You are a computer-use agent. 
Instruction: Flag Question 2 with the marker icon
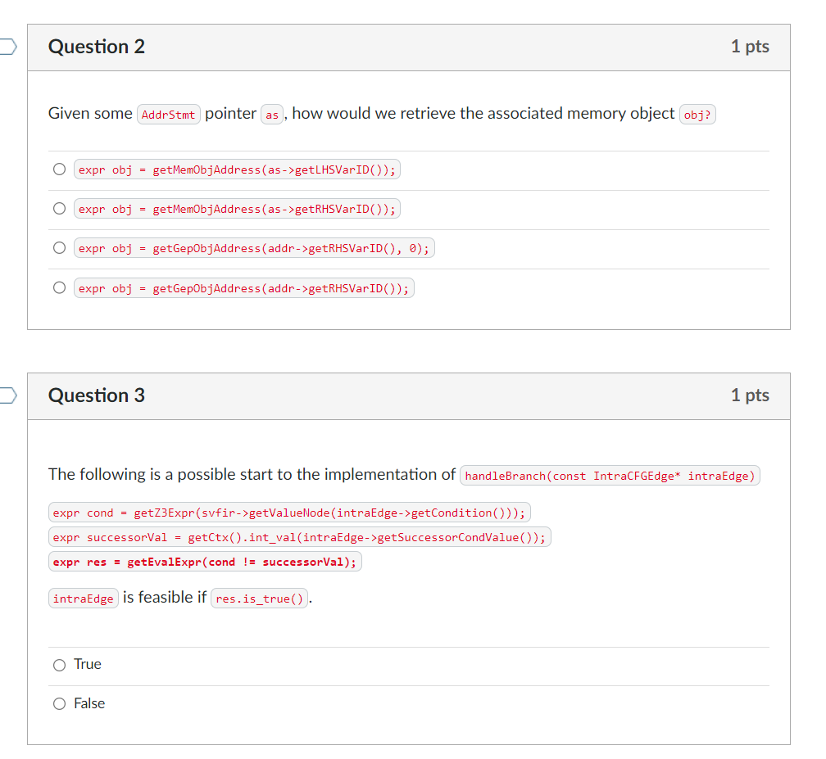coord(8,47)
